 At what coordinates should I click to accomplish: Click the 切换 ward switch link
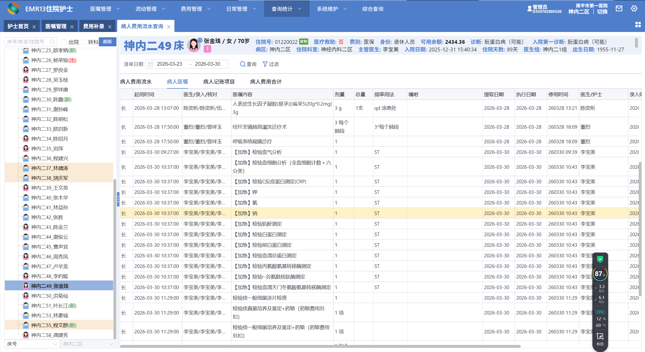click(x=602, y=12)
